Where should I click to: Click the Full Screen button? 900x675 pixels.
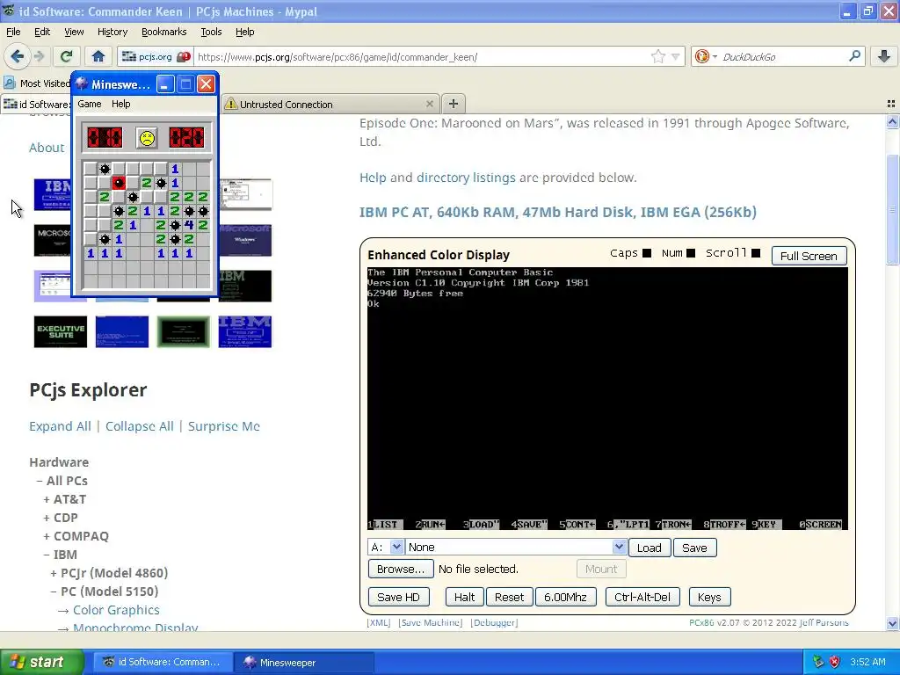pos(809,256)
